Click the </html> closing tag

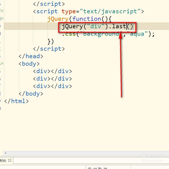click(x=16, y=101)
